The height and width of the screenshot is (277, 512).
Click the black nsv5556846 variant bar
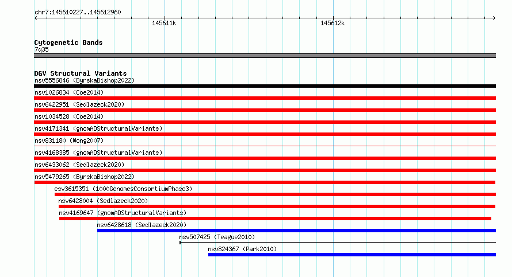pyautogui.click(x=265, y=86)
